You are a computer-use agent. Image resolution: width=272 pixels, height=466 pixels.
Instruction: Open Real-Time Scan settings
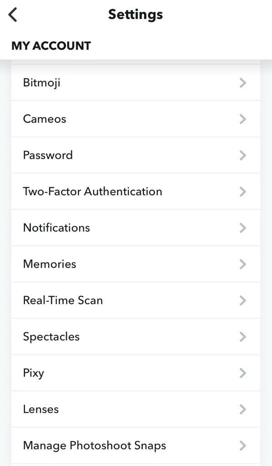(x=136, y=300)
